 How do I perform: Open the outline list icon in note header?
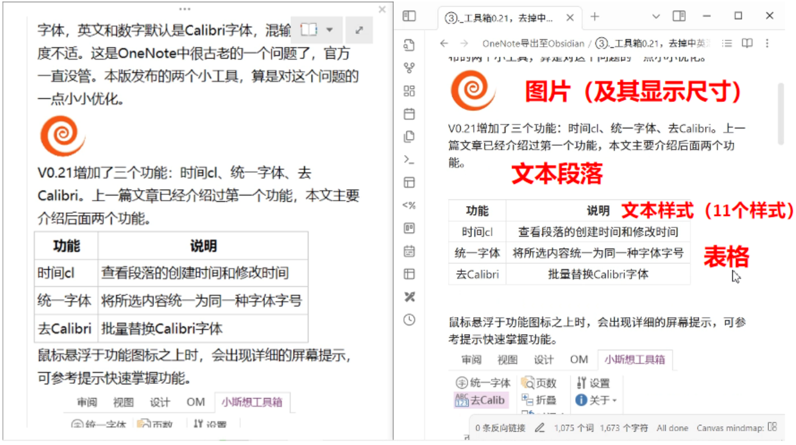click(727, 44)
